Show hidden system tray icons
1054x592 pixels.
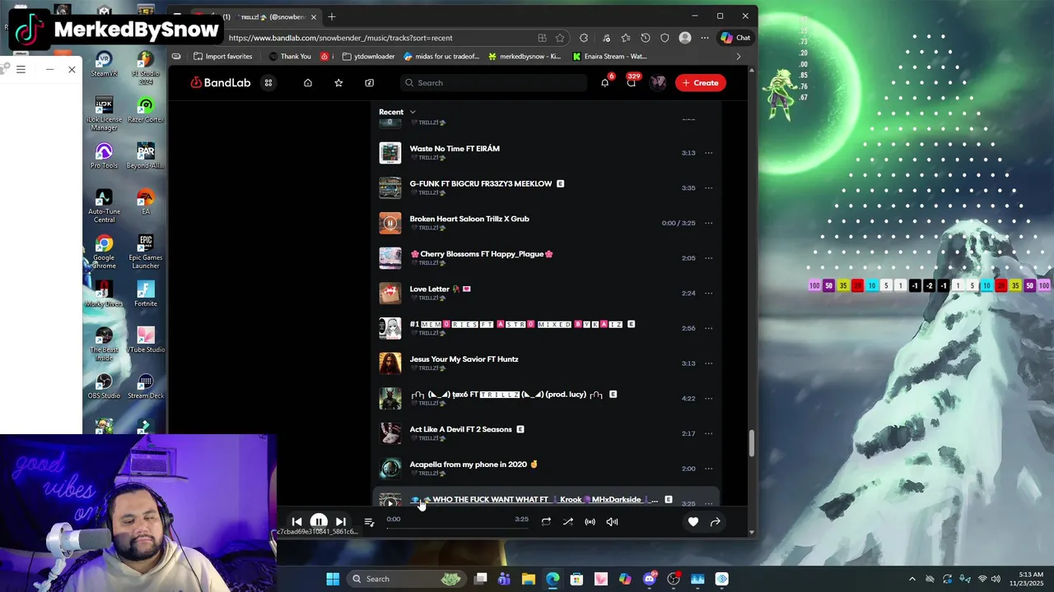[912, 579]
